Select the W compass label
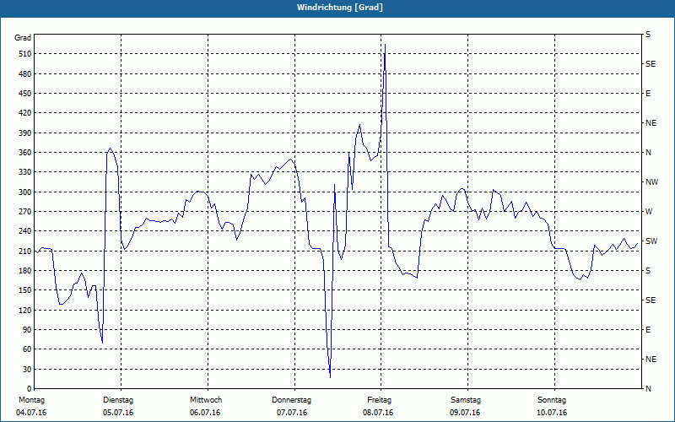The image size is (675, 422). point(649,212)
